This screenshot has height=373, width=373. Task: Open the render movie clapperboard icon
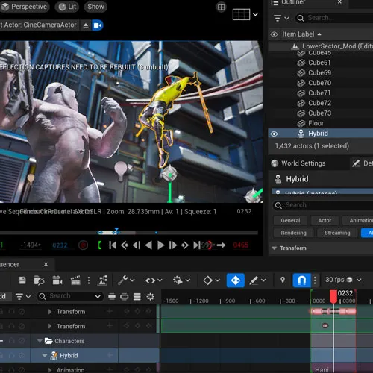pyautogui.click(x=75, y=280)
